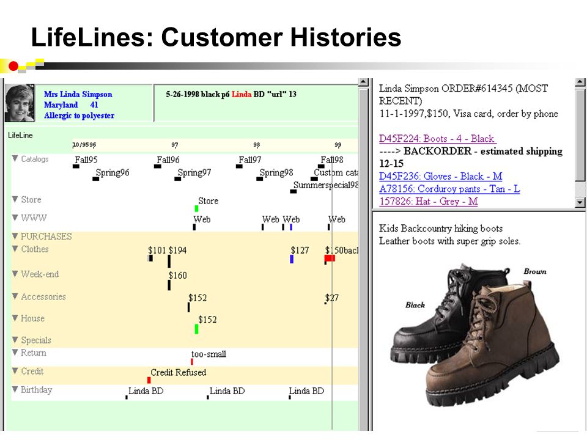Click the Kids Backcountry hiking boots title
Screen dimensions: 587x440
click(441, 228)
